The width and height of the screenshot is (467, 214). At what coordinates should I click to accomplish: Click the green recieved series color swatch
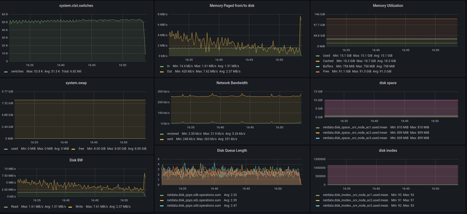pyautogui.click(x=162, y=134)
